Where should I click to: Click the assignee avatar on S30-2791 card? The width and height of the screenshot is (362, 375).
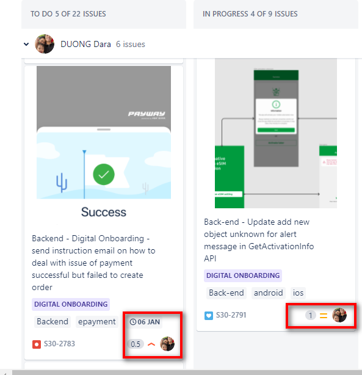(339, 315)
